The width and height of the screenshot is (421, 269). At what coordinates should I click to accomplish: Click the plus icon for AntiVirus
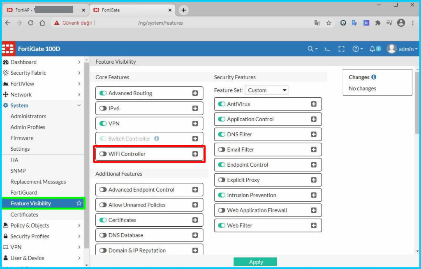(314, 104)
